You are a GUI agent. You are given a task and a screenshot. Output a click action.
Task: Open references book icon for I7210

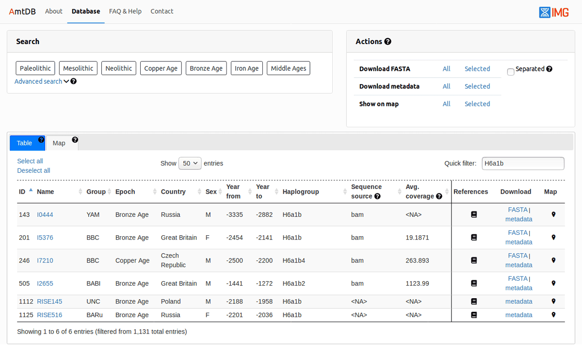click(474, 260)
